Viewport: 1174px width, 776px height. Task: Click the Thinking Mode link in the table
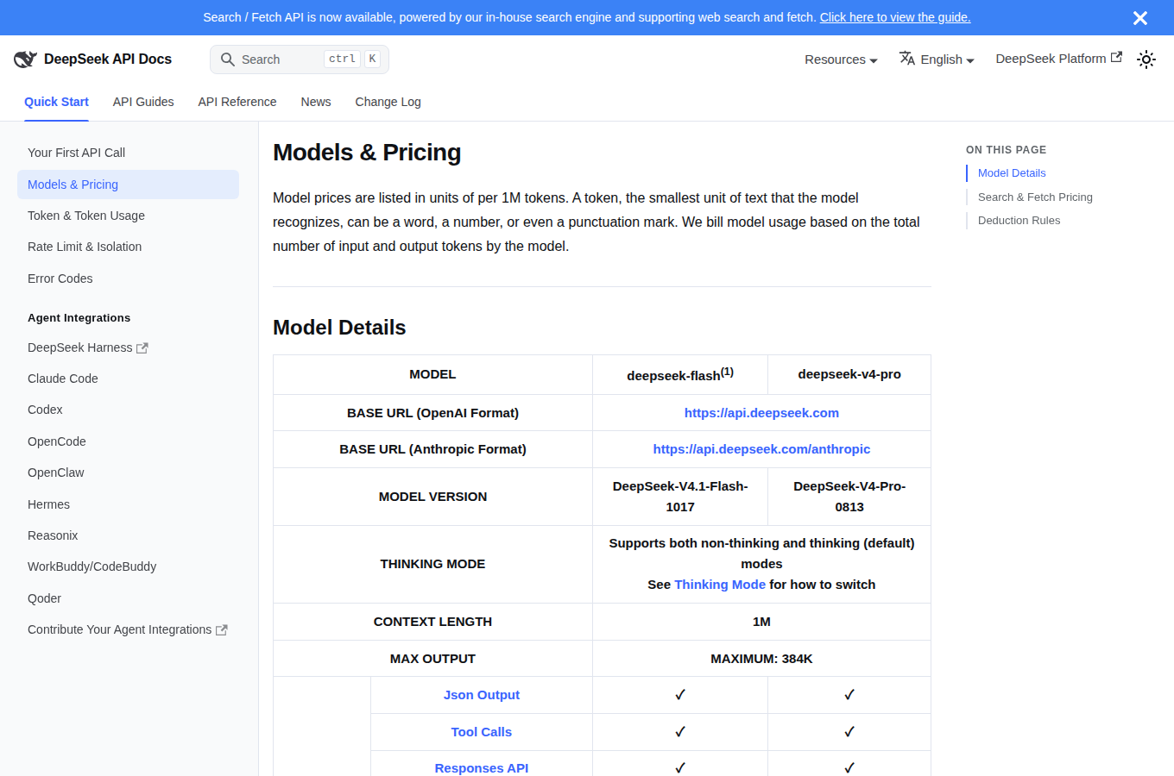coord(720,585)
